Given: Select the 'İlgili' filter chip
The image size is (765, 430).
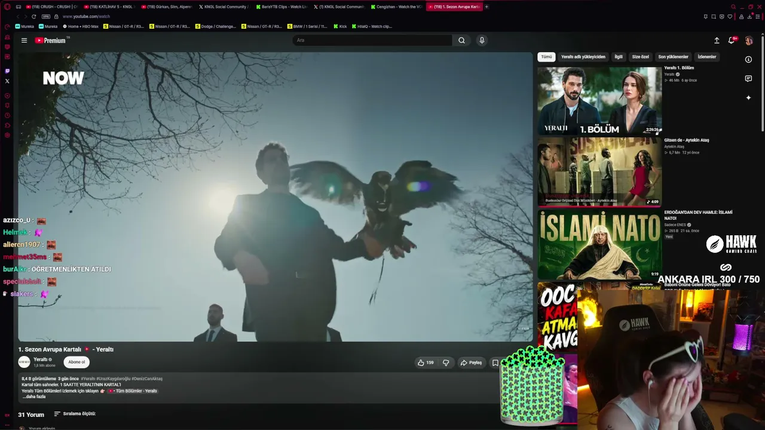Looking at the screenshot, I should 619,57.
